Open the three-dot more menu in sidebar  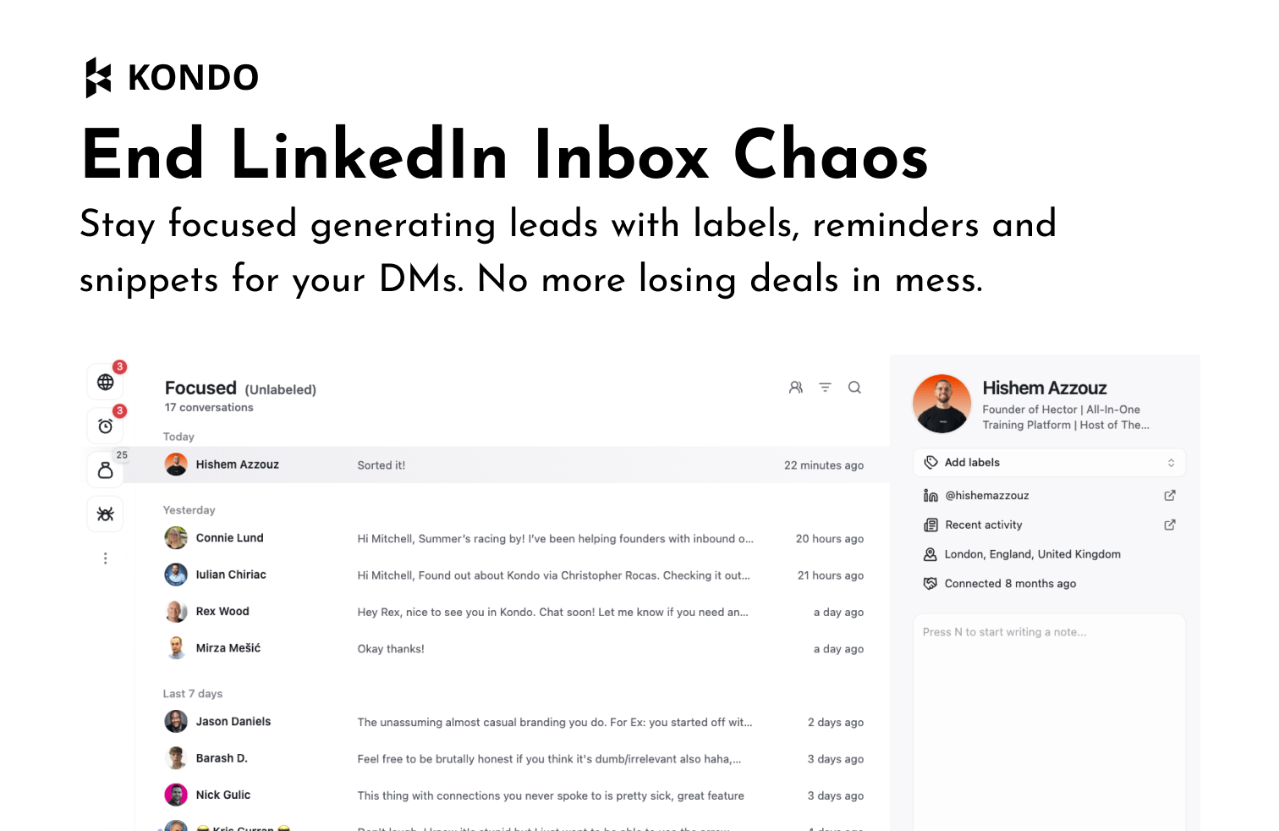[x=106, y=559]
